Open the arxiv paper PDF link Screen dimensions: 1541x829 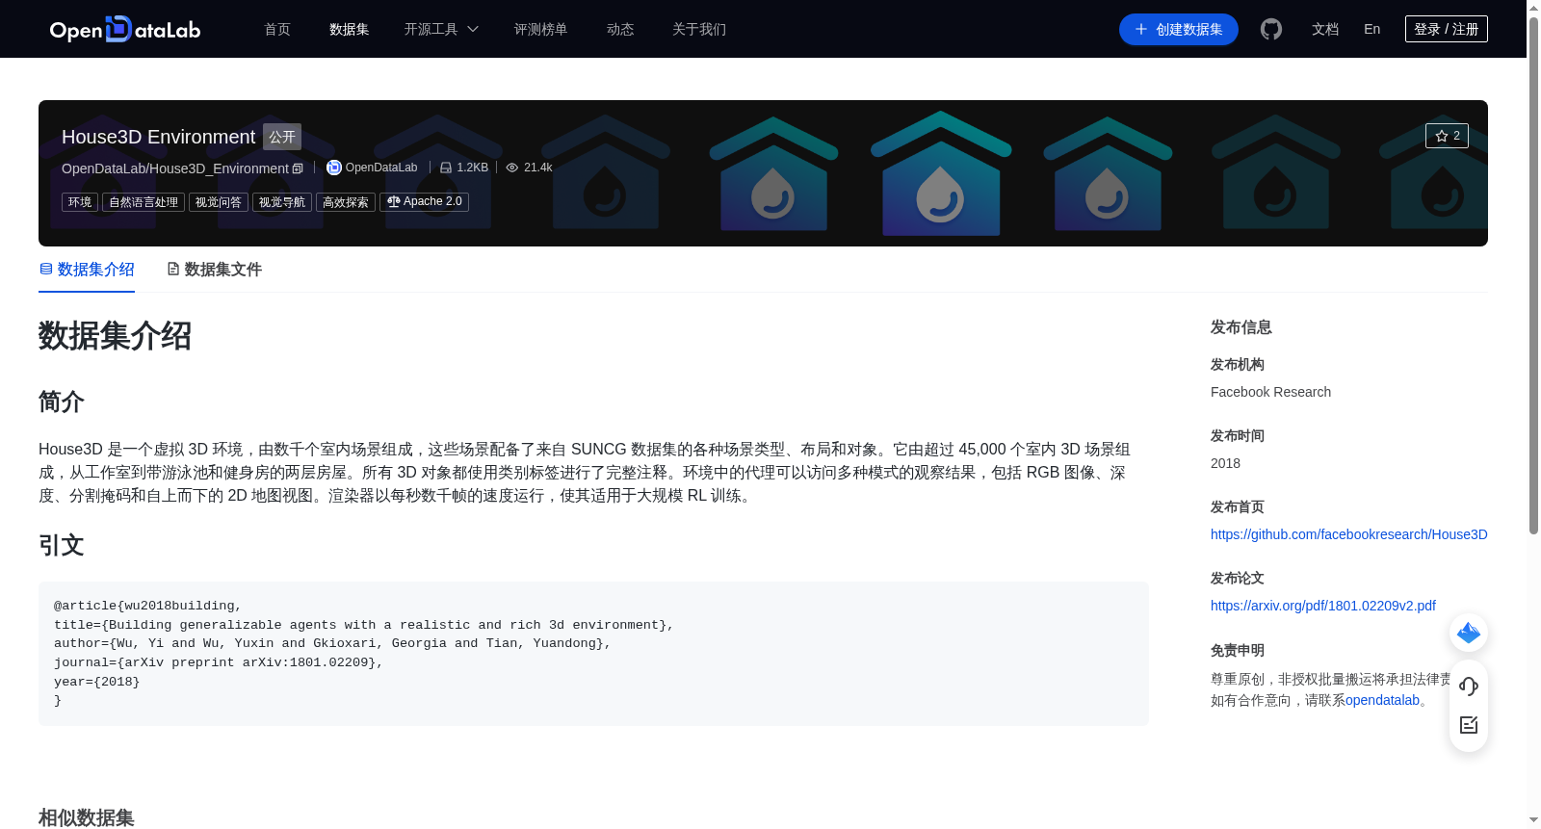pos(1322,606)
